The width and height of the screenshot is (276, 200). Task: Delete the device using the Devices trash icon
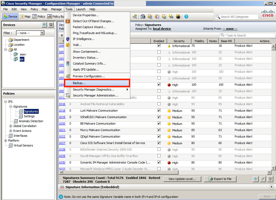(x=51, y=25)
